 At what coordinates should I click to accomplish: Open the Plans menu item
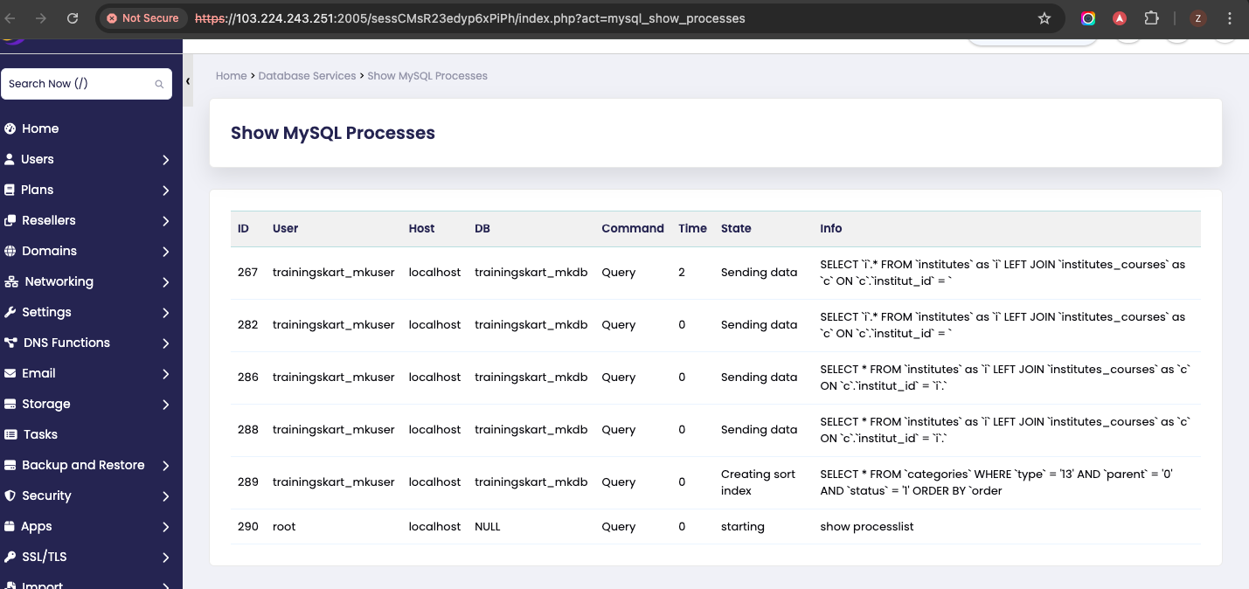pos(38,190)
